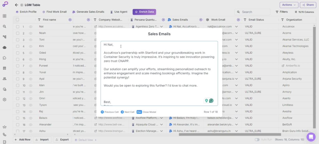Click the run icon on First name column

[x=70, y=20]
